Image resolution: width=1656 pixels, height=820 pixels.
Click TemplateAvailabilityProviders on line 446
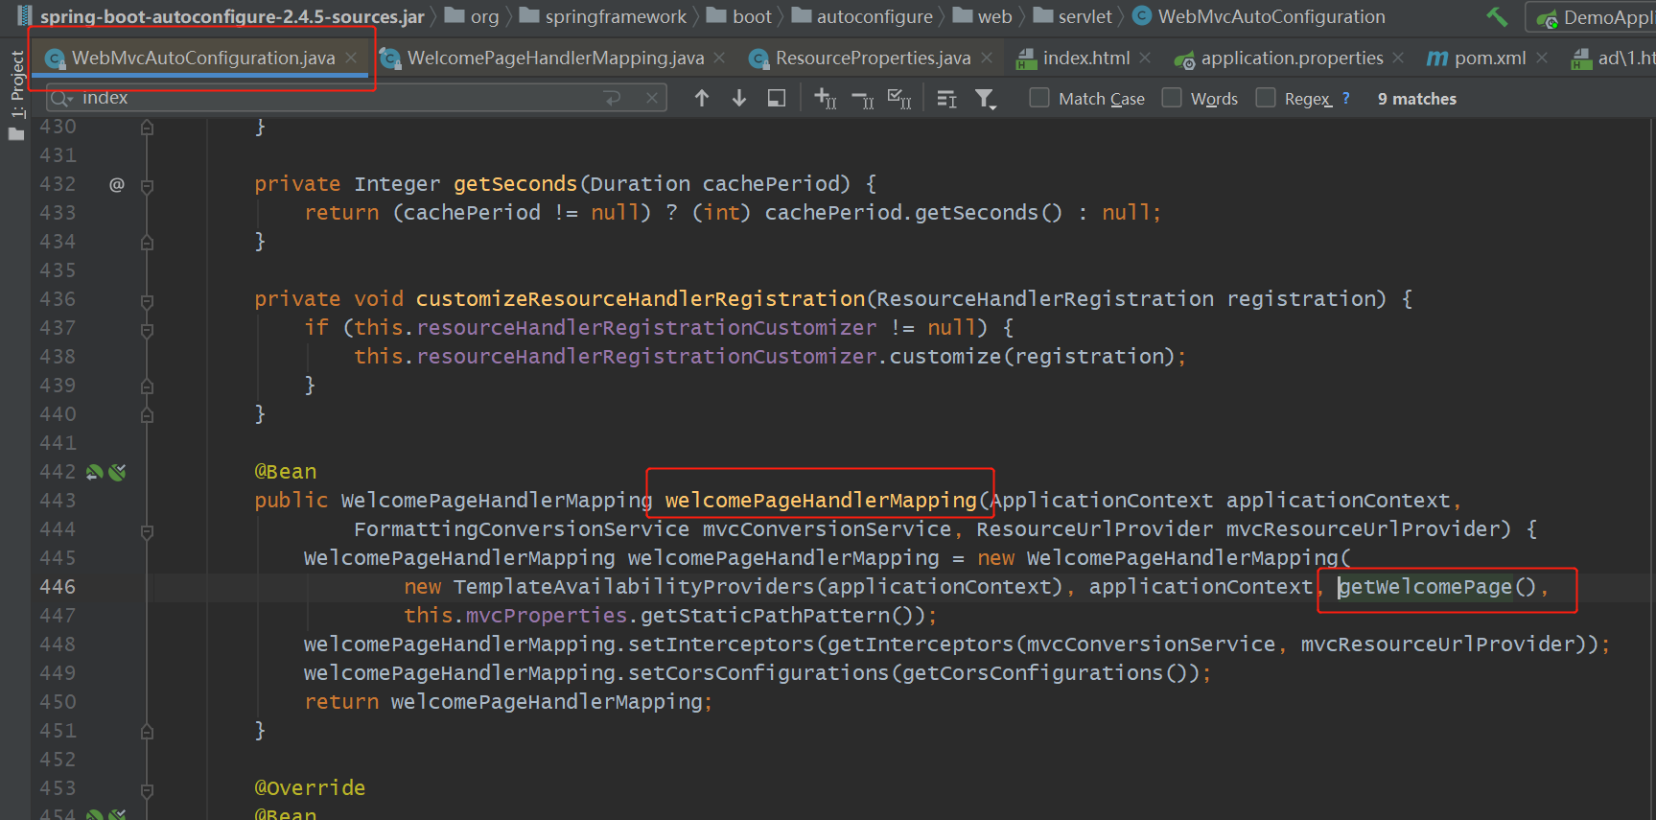[x=634, y=587]
